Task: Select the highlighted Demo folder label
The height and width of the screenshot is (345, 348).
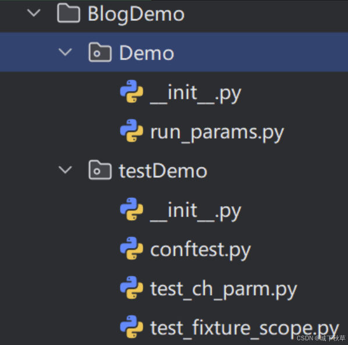Action: [x=147, y=53]
